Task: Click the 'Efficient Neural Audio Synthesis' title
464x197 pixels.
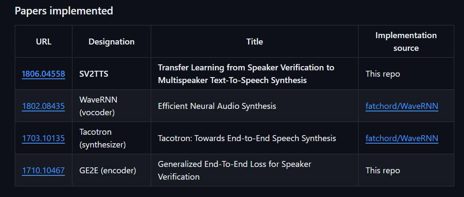Action: tap(217, 106)
